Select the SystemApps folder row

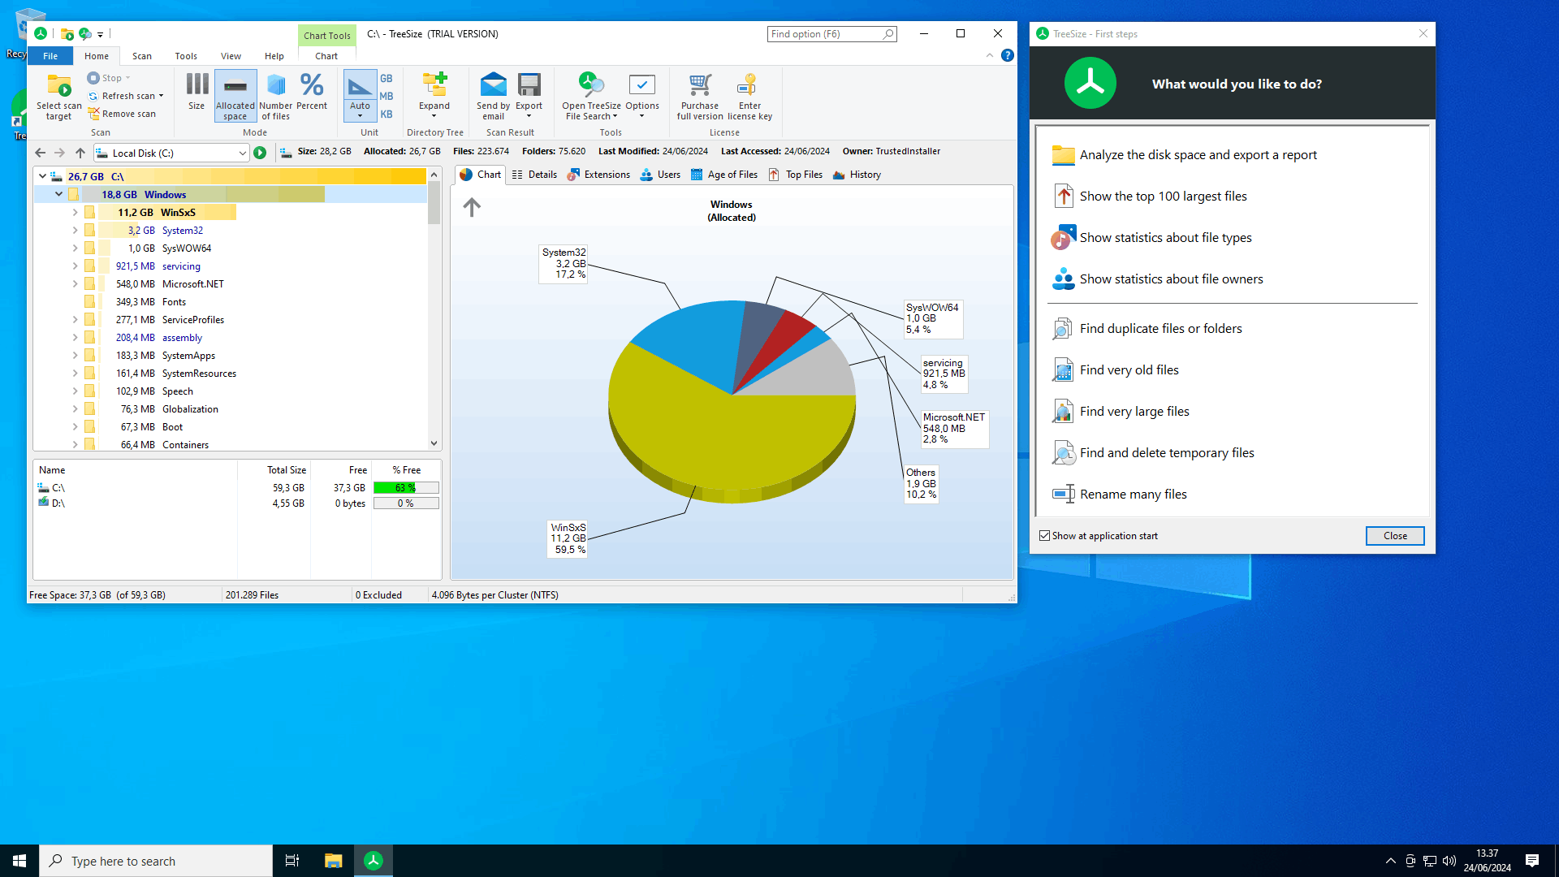pos(231,356)
